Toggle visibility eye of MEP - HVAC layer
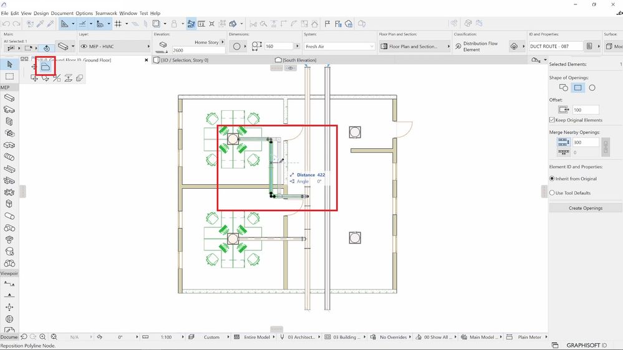The width and height of the screenshot is (623, 350). coord(84,47)
